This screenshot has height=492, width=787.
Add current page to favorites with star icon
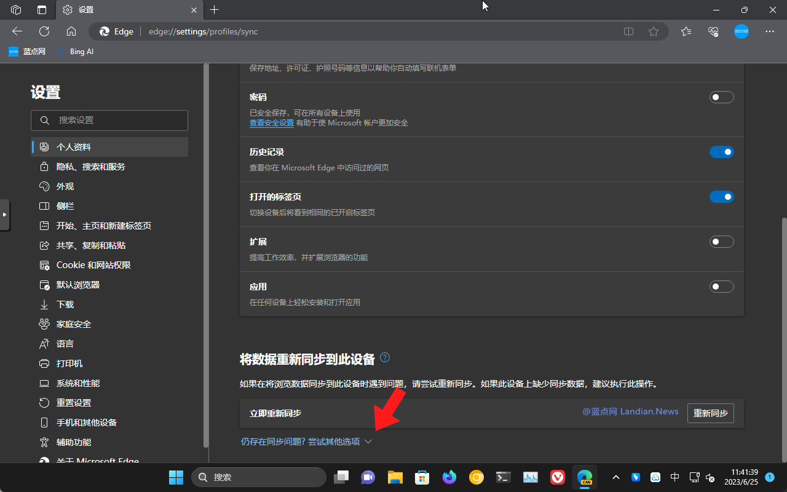point(653,31)
